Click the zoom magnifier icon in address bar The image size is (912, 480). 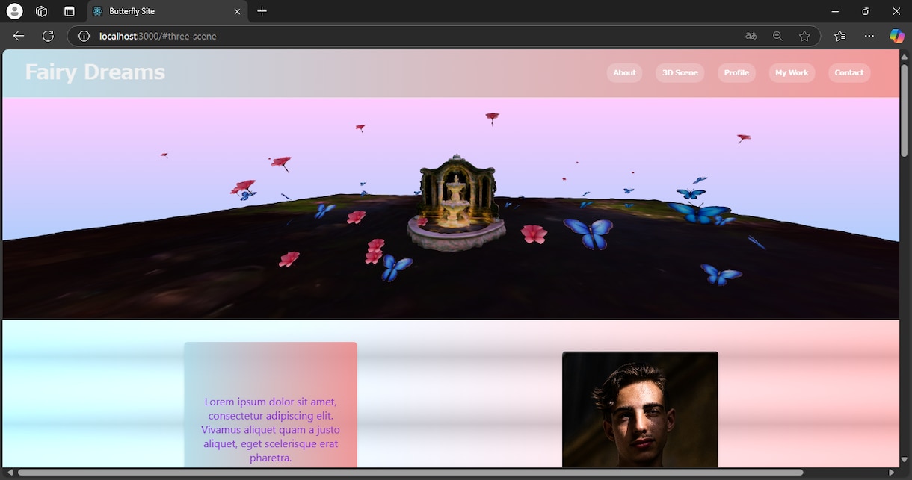[777, 35]
